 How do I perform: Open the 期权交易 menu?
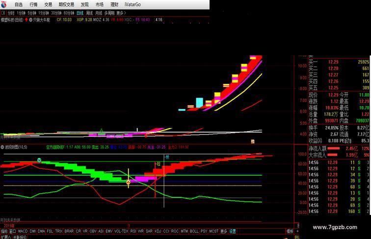(66, 4)
